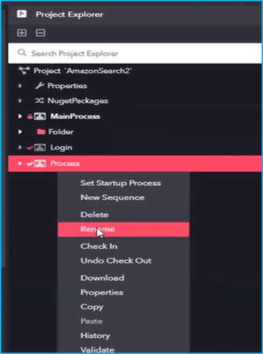The image size is (263, 354).
Task: Click the Collapse All minus icon
Action: (x=40, y=33)
